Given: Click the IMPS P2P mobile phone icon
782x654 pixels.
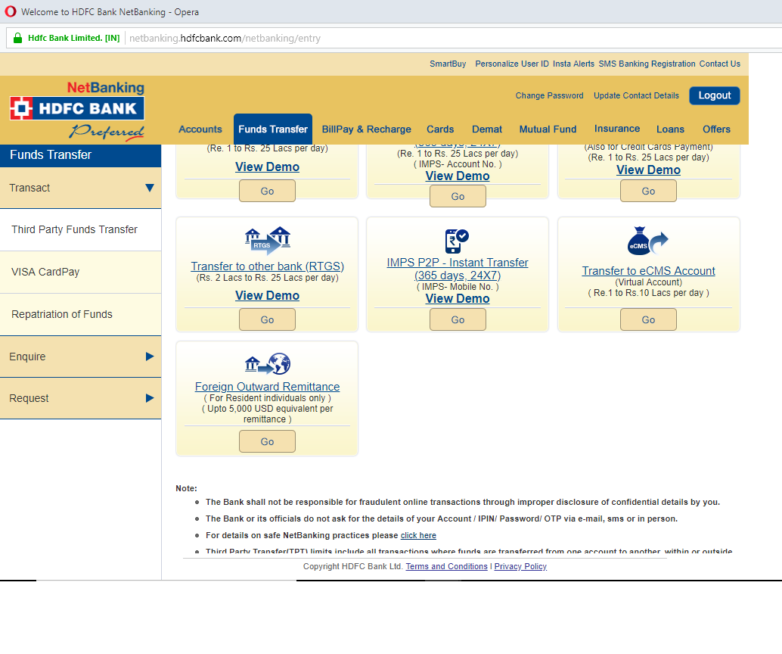Looking at the screenshot, I should coord(457,241).
